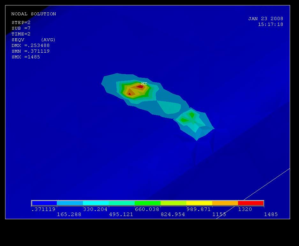Click the yellow-green legend swatch
Image resolution: width=299 pixels, height=246 pixels.
[173, 203]
